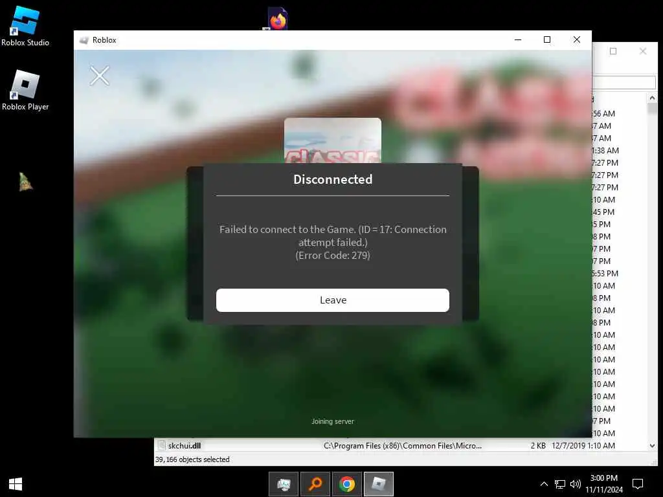Image resolution: width=663 pixels, height=497 pixels.
Task: Click the 12/7/2019 1:10 AM date cell
Action: coord(583,445)
